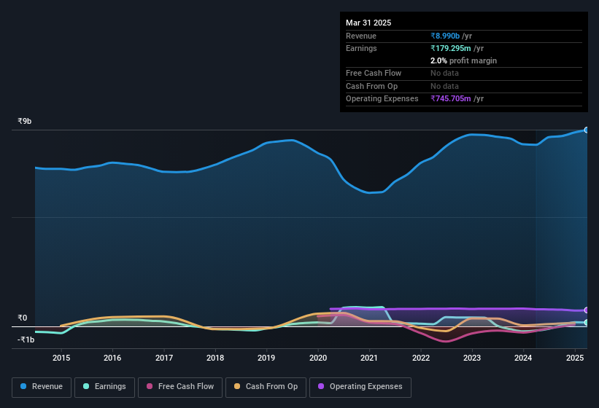This screenshot has height=408, width=599.
Task: Click the ₹179.295m earnings value in tooltip
Action: point(451,48)
